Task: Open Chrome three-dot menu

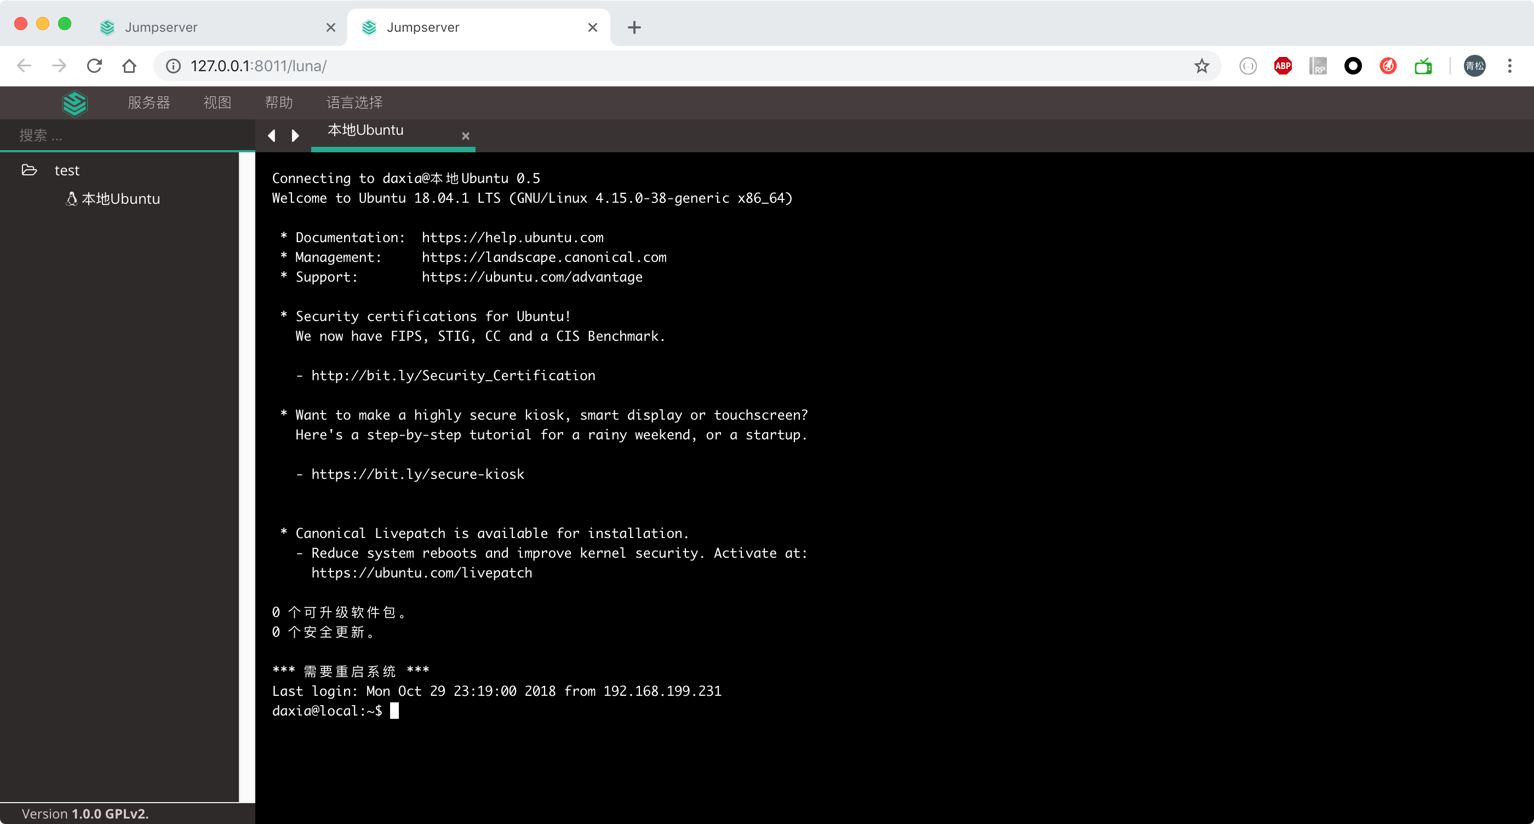Action: click(x=1509, y=66)
